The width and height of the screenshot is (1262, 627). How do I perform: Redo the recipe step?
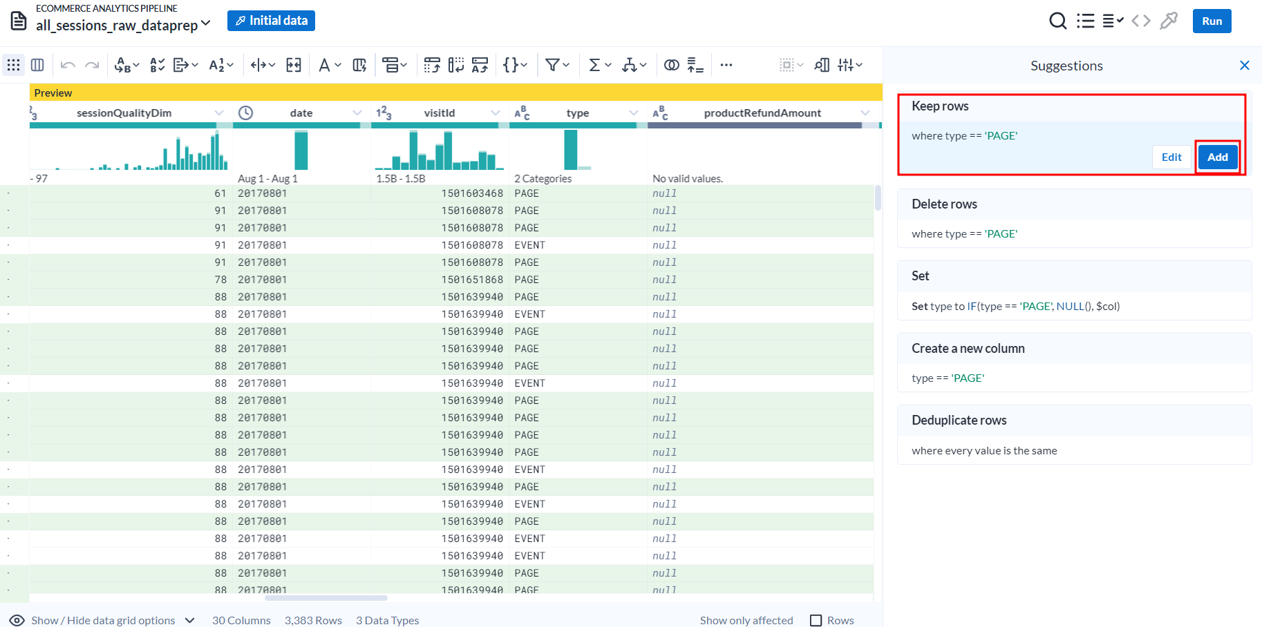92,65
